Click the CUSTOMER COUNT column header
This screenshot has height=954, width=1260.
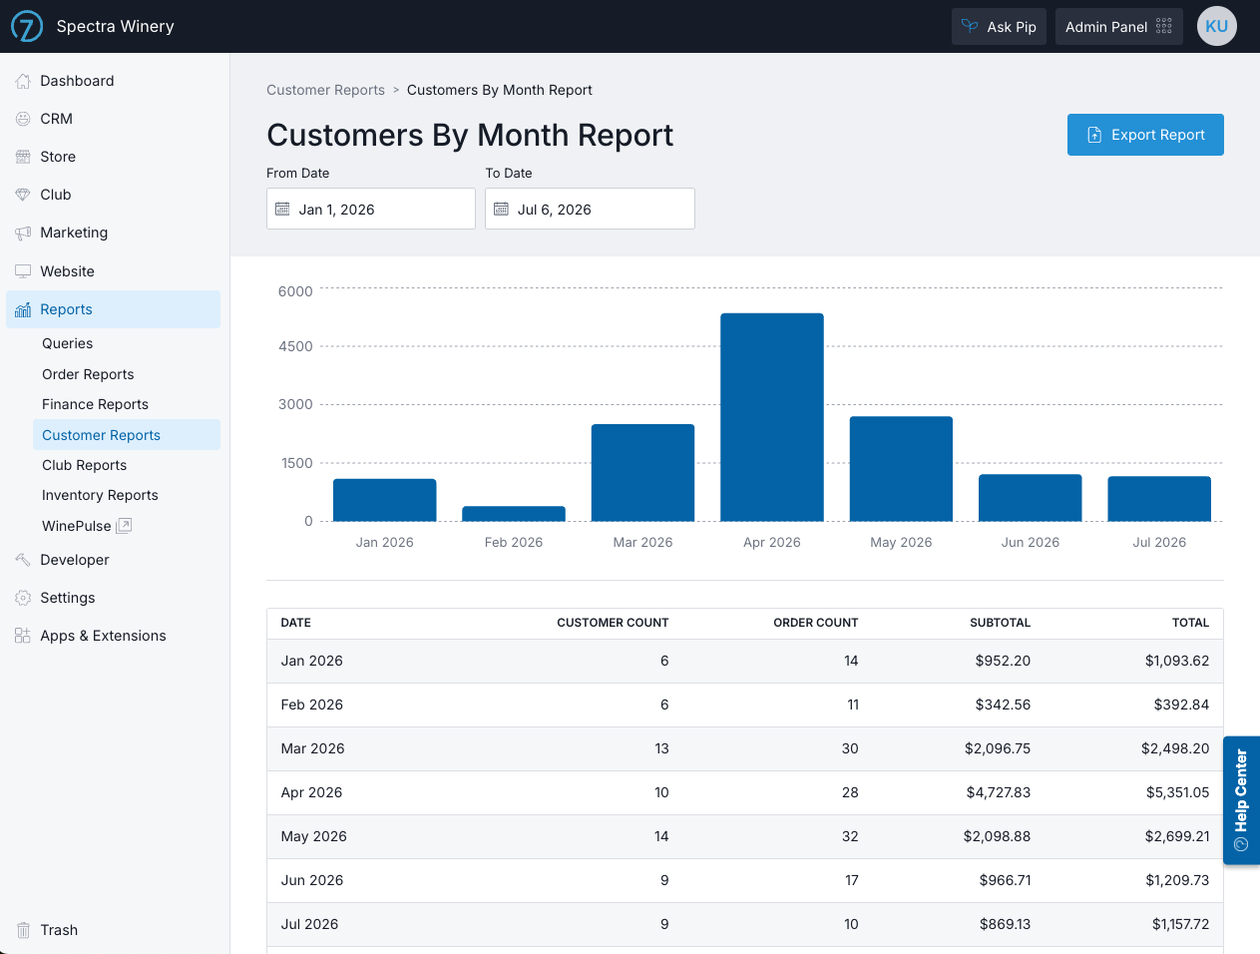pos(613,623)
